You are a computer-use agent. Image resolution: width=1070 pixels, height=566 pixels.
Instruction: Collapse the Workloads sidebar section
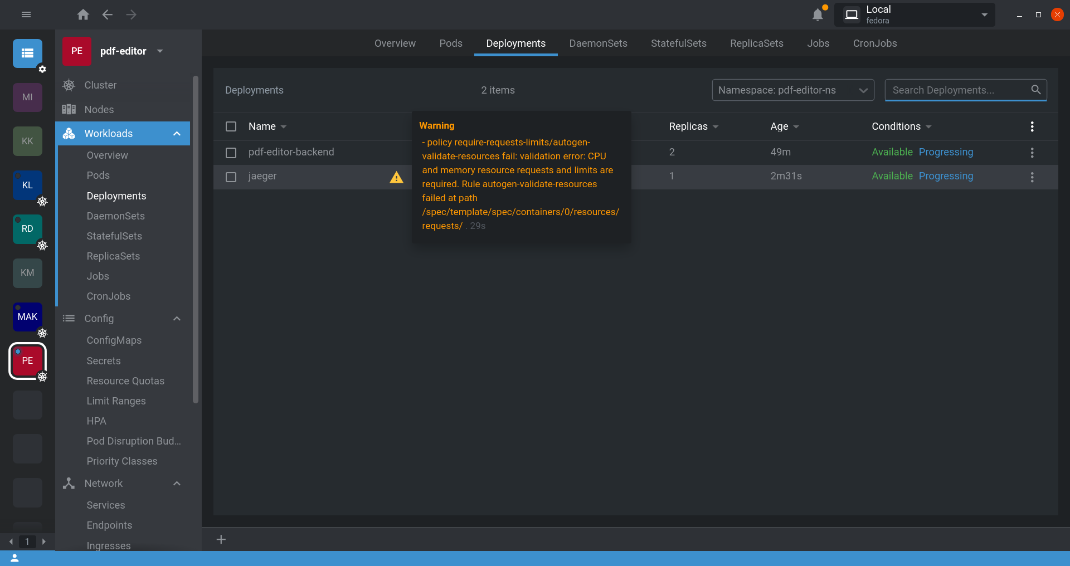[177, 134]
